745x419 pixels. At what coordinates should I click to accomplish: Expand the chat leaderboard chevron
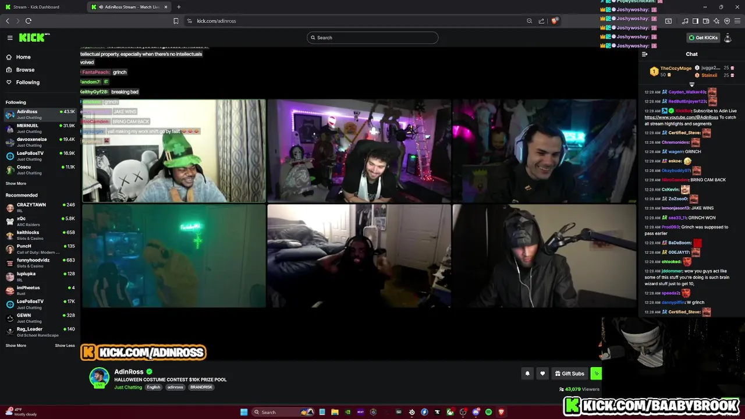[691, 84]
